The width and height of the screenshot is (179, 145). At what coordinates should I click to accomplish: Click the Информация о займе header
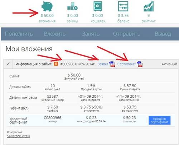tap(34, 64)
